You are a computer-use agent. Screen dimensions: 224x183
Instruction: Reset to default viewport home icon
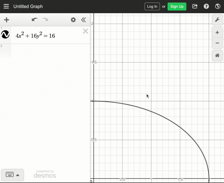tap(217, 55)
